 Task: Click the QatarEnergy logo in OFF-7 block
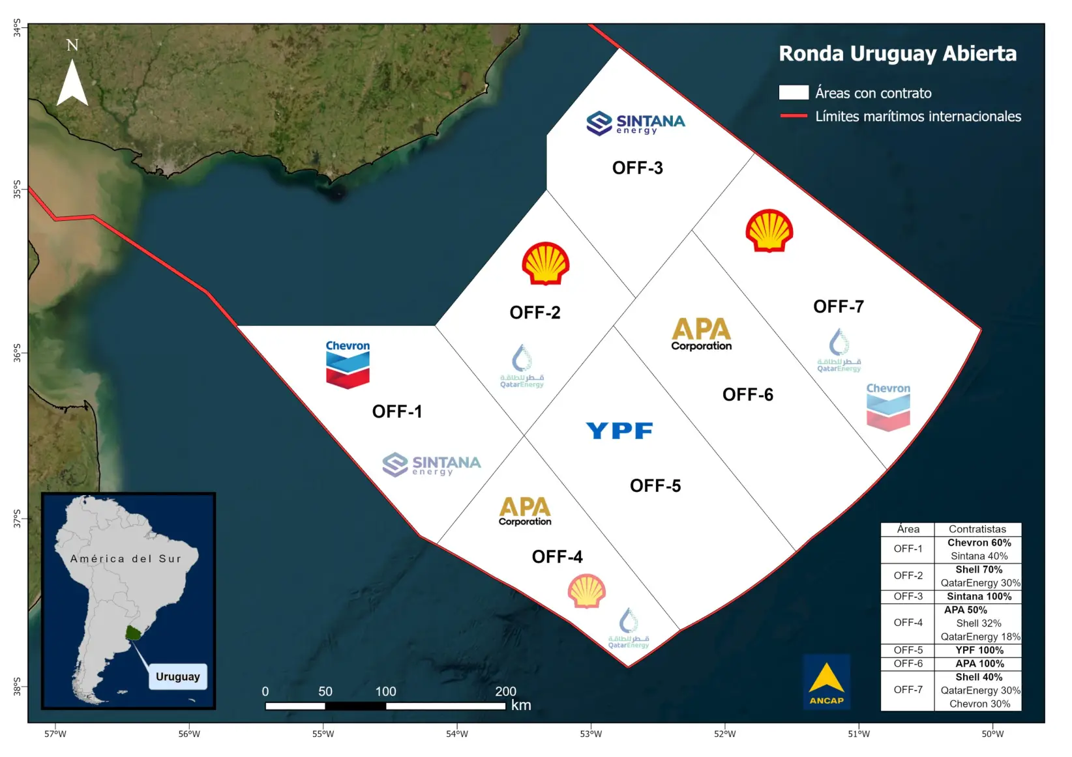[839, 350]
